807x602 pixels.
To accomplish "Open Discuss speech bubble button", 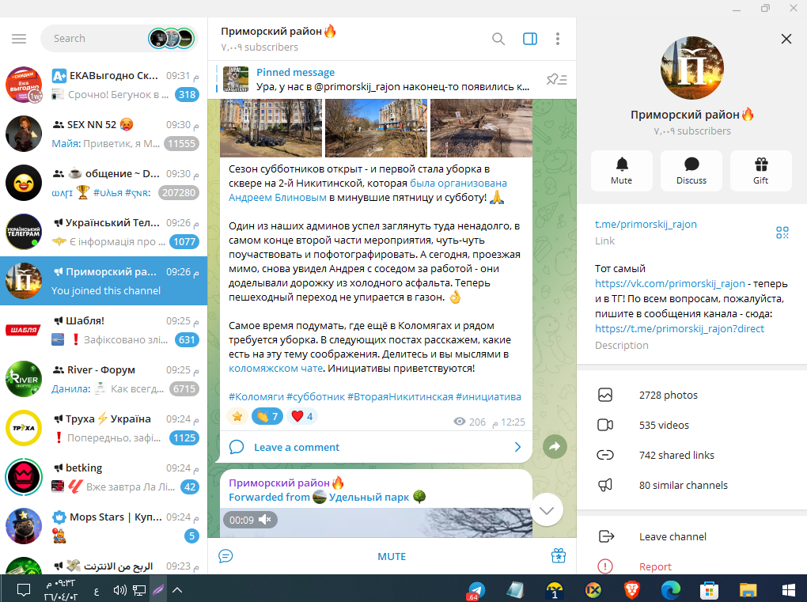I will tap(691, 171).
